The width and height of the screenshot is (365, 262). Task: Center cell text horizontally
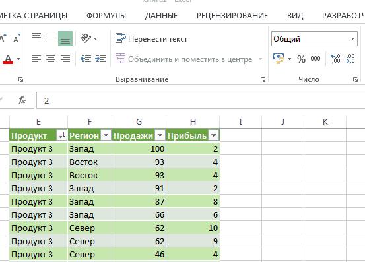pyautogui.click(x=51, y=59)
